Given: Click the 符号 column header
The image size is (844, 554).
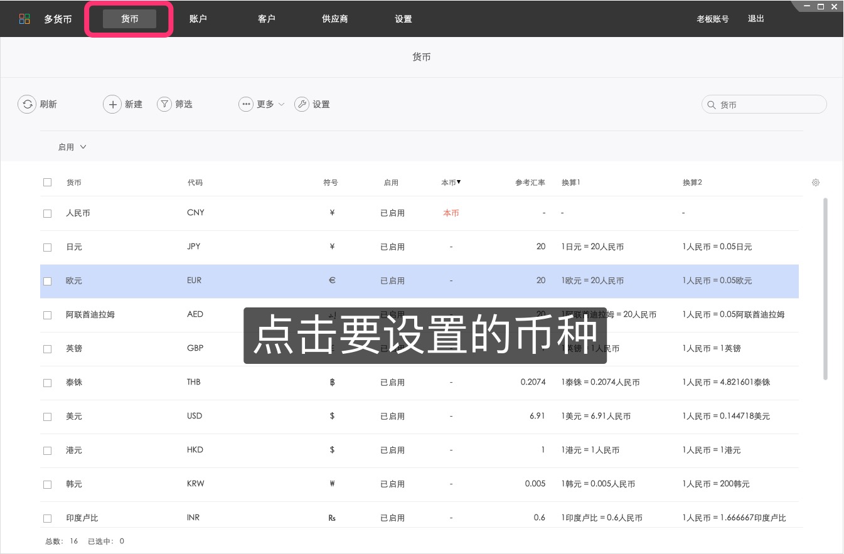Looking at the screenshot, I should click(331, 183).
